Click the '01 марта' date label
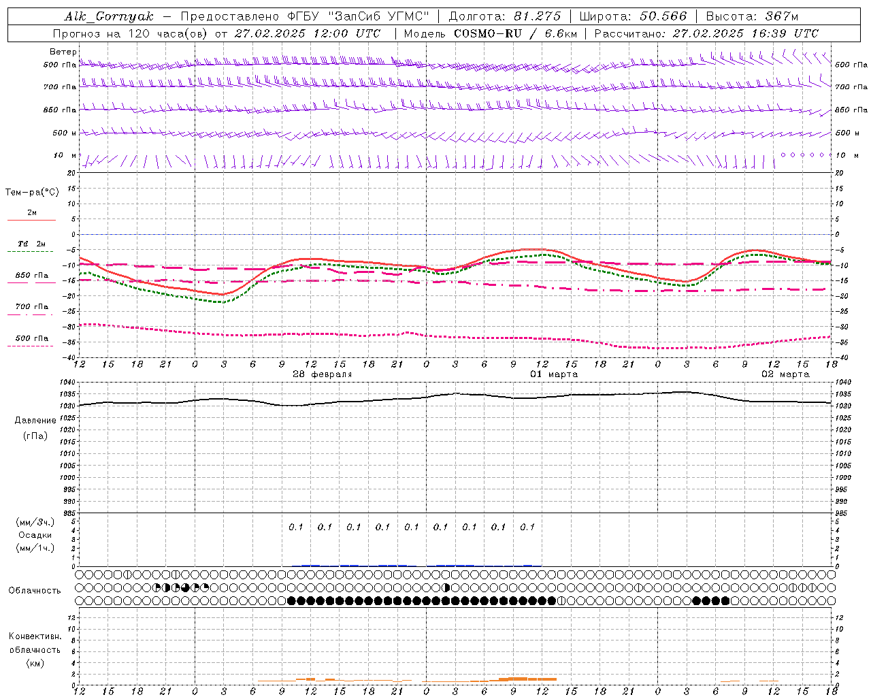871x697 pixels. [x=555, y=374]
